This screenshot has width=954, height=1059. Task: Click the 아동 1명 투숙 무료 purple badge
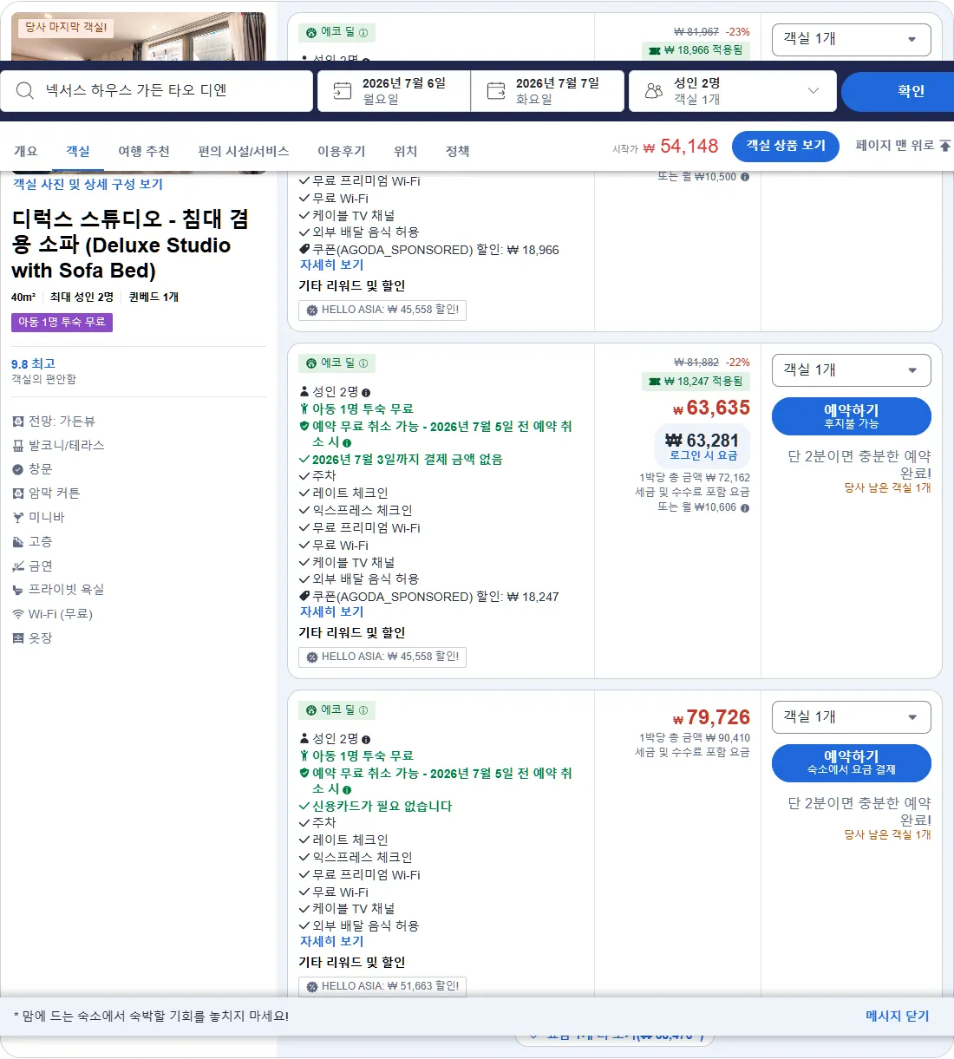click(62, 322)
